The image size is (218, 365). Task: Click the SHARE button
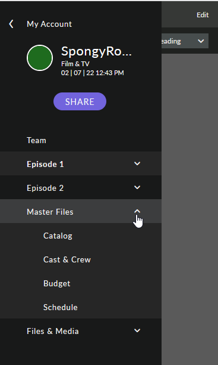click(x=80, y=101)
